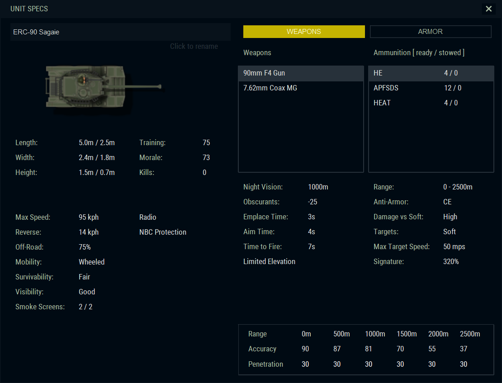This screenshot has width=502, height=383.
Task: Select the 90mm F4 Gun weapon
Action: [301, 73]
